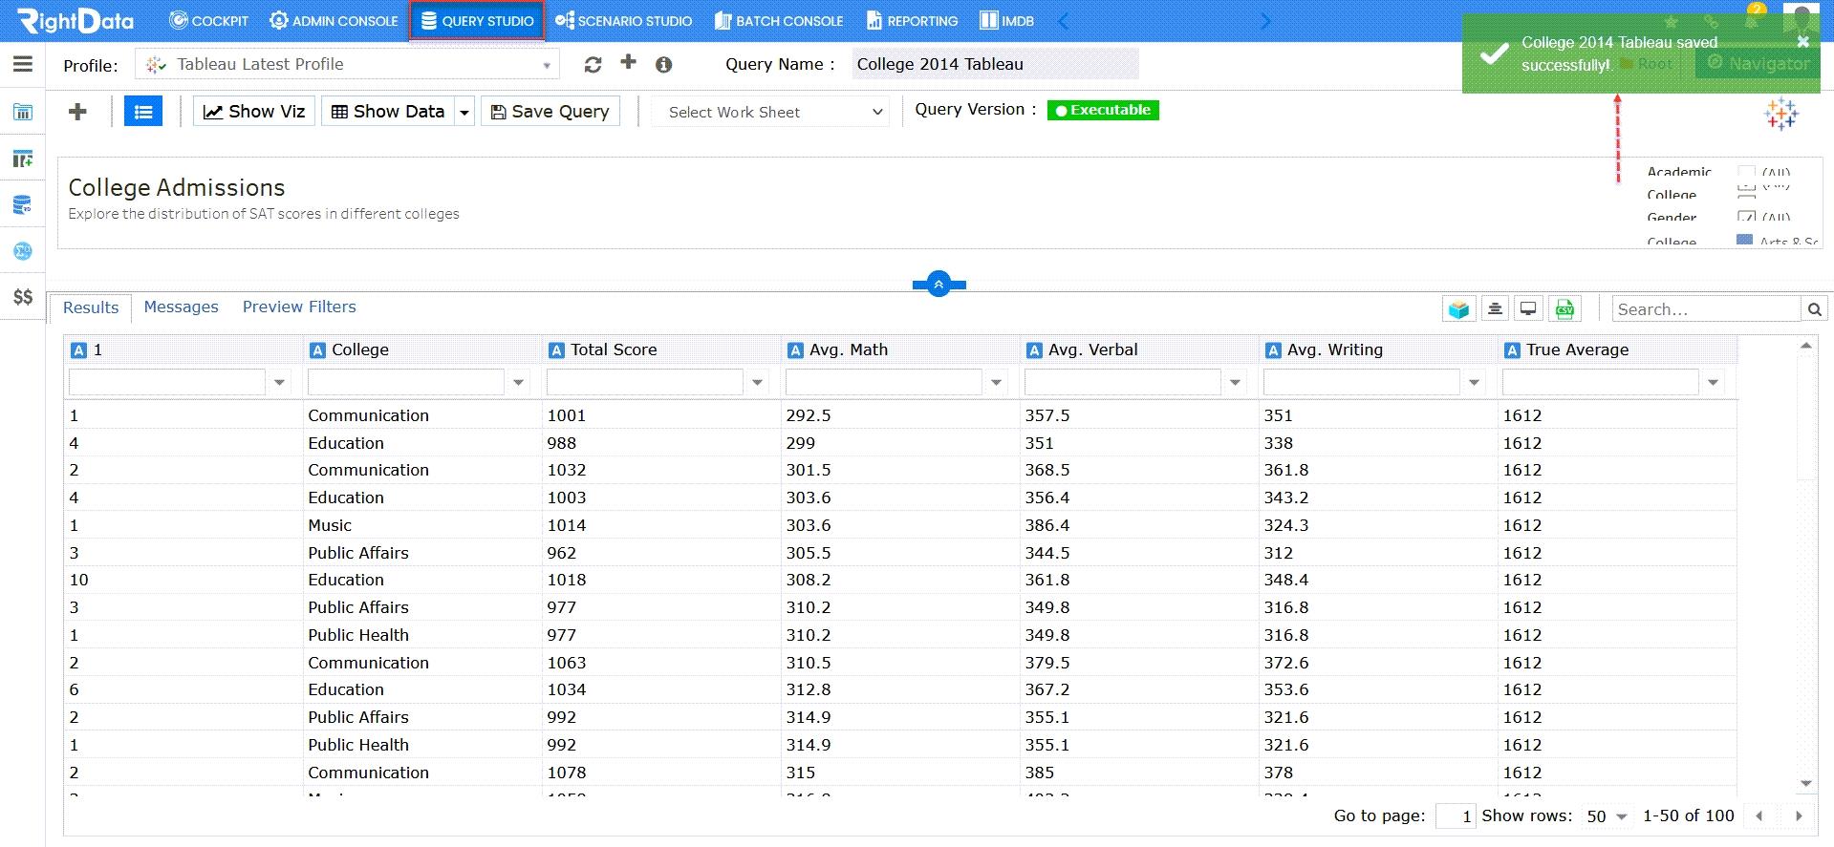Click the Arts & Sciences color swatch
The width and height of the screenshot is (1834, 847).
(x=1744, y=241)
